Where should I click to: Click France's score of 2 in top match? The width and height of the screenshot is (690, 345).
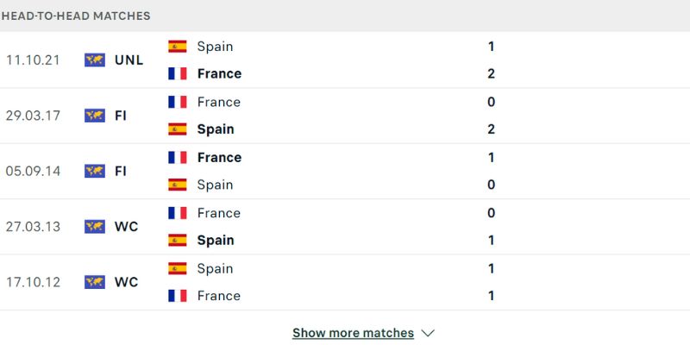(491, 74)
